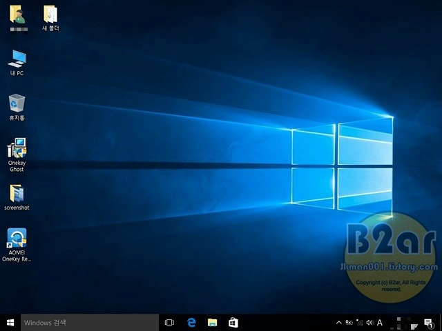Open Task View from taskbar
The height and width of the screenshot is (331, 442).
point(169,323)
